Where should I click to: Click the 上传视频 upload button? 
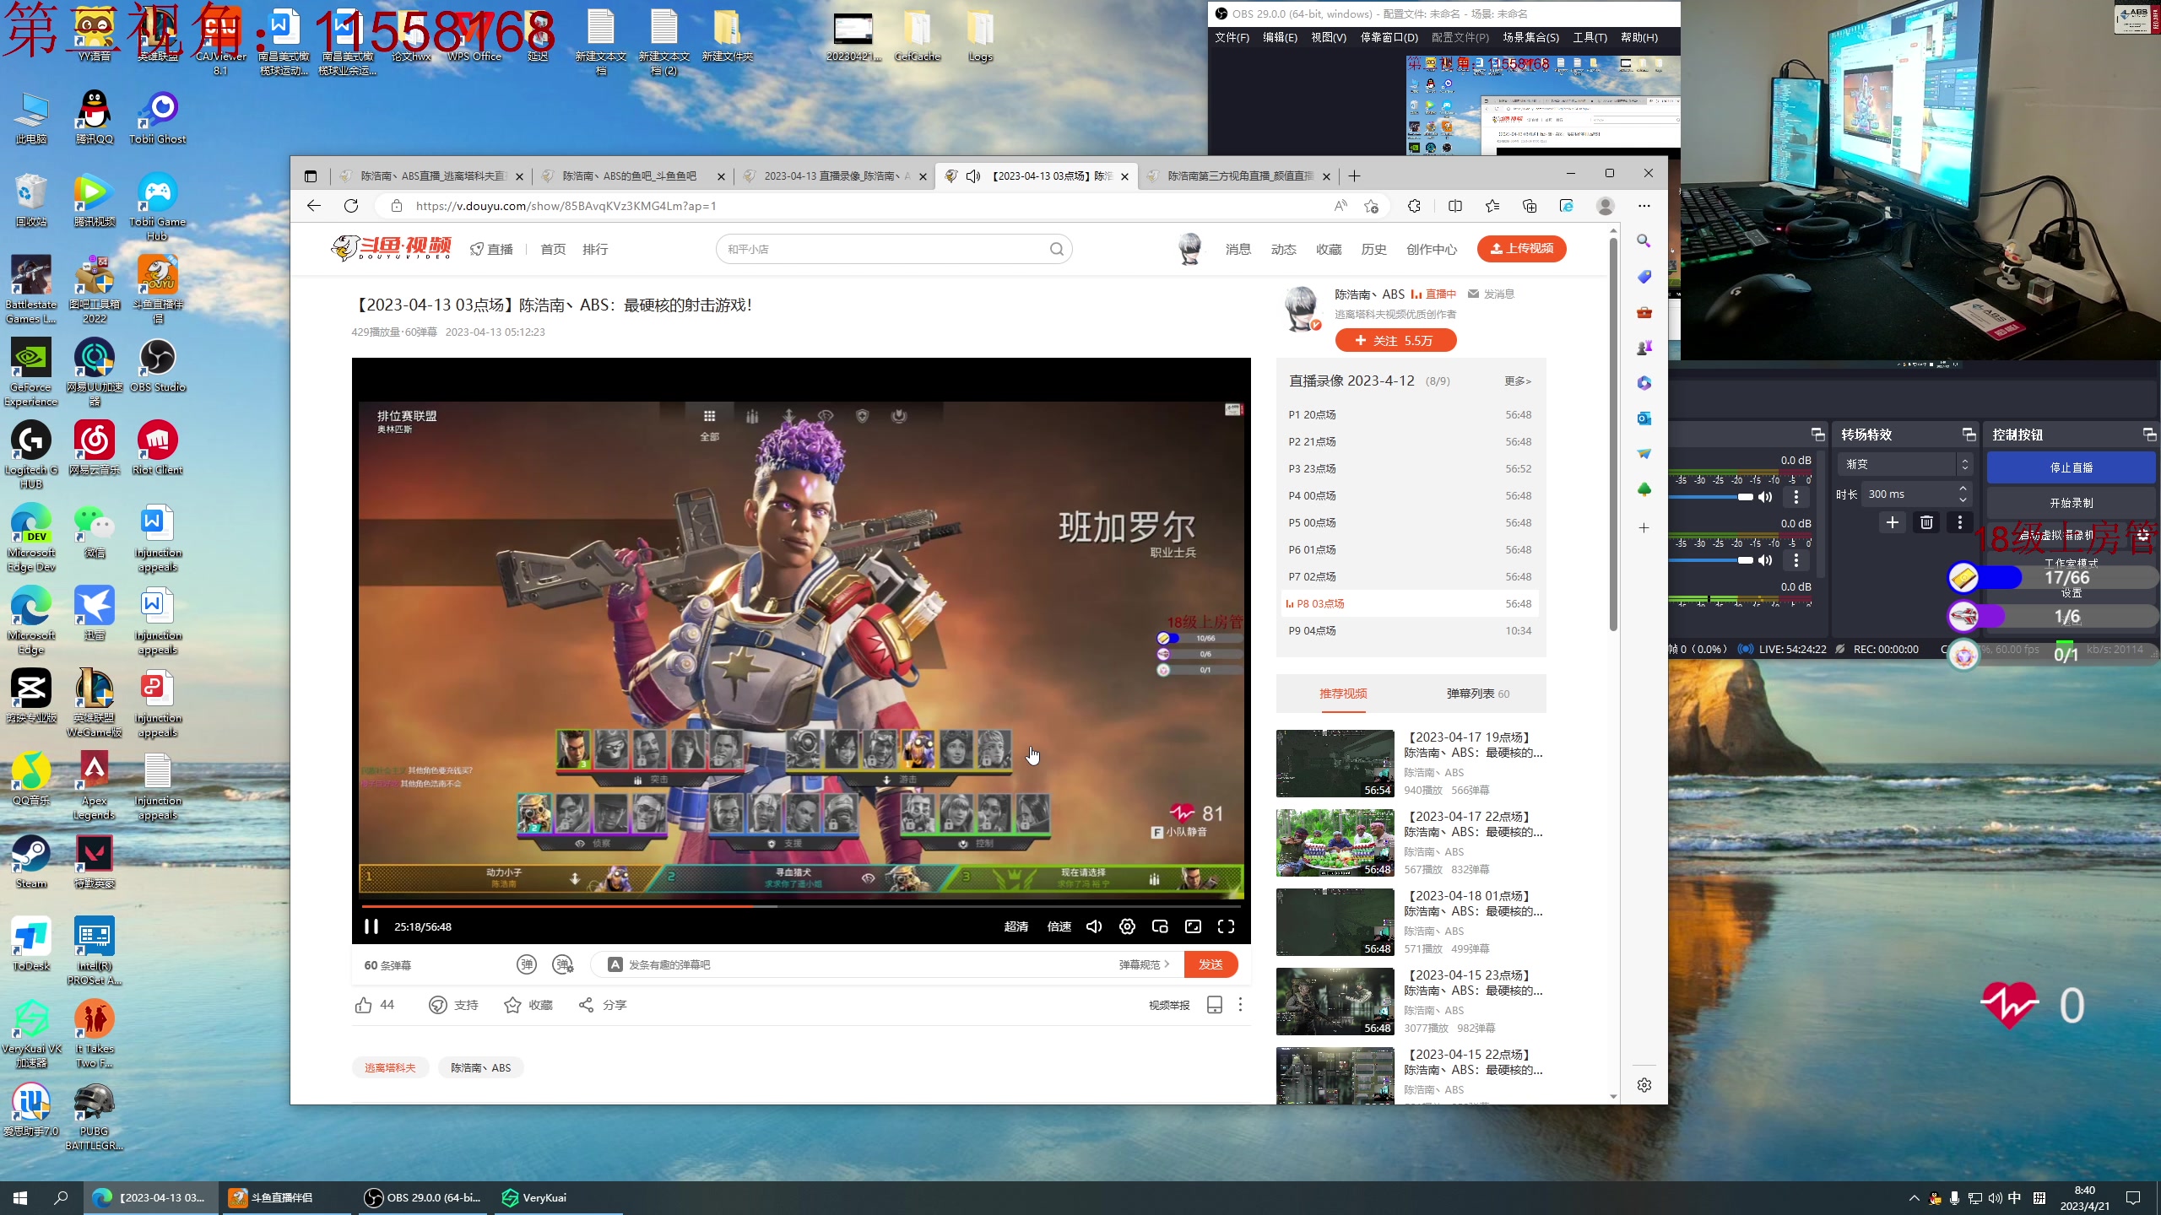pyautogui.click(x=1521, y=248)
